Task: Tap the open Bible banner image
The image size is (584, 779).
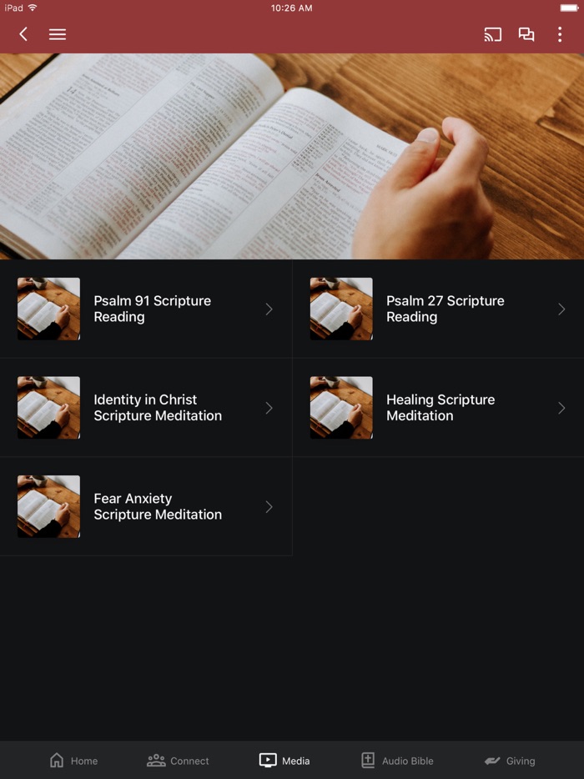Action: click(292, 156)
